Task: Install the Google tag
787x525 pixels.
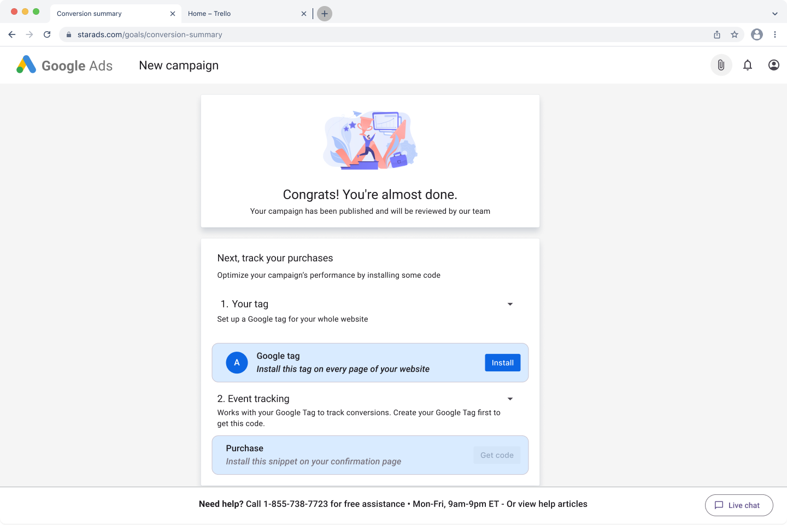Action: click(503, 363)
